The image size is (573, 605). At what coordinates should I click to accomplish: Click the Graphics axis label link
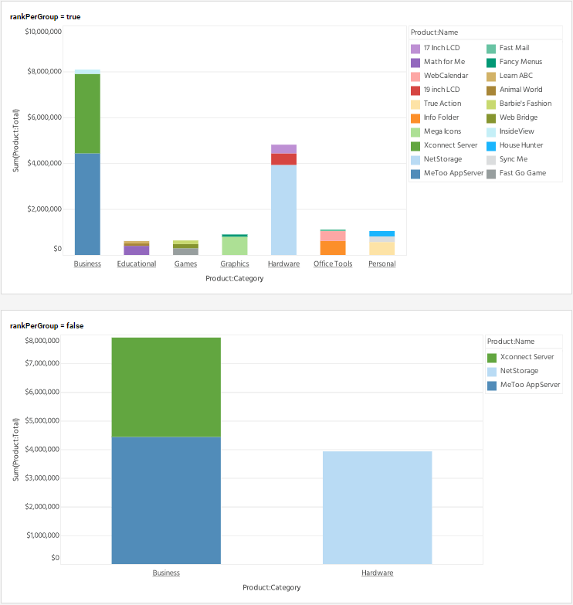235,264
